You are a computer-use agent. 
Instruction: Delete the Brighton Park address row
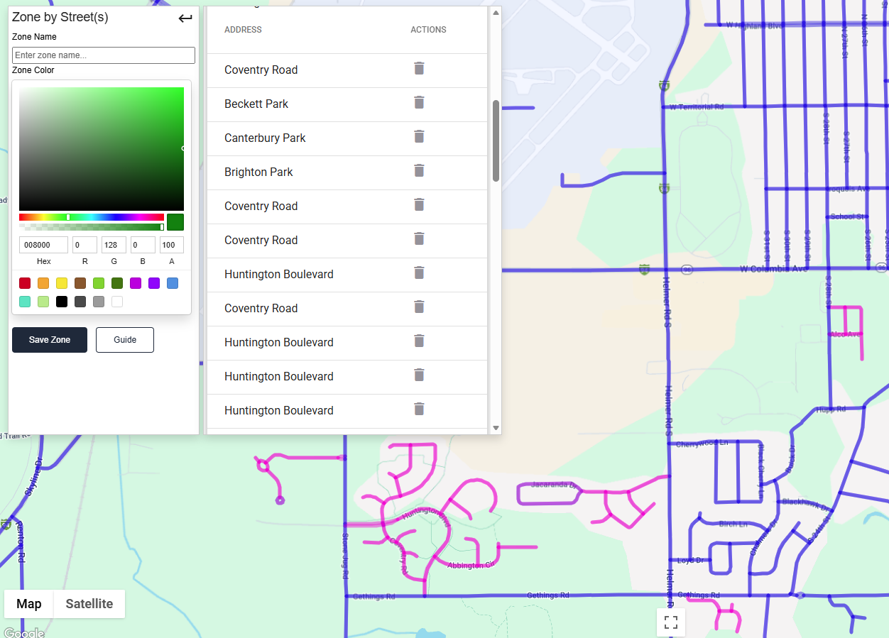tap(419, 170)
